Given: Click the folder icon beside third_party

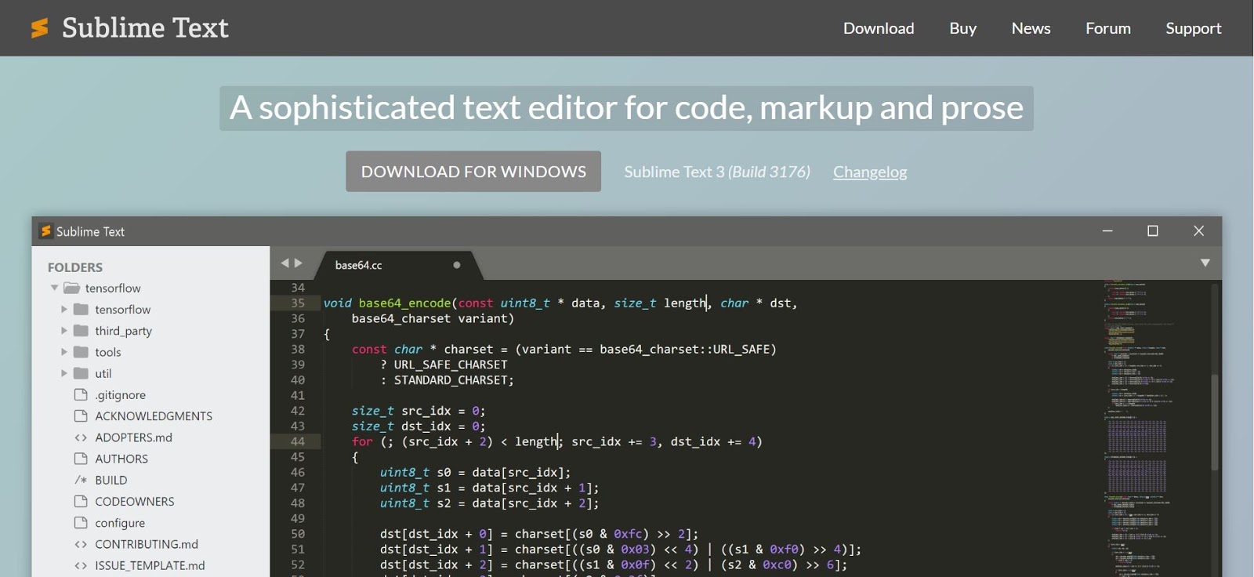Looking at the screenshot, I should [x=81, y=330].
